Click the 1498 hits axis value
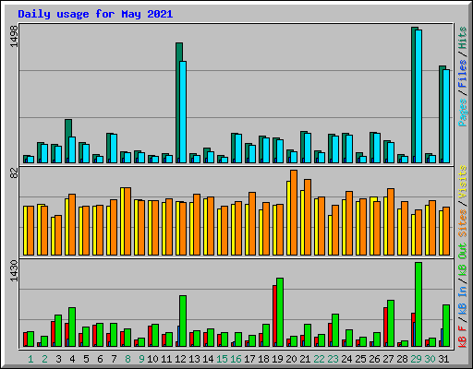The height and width of the screenshot is (369, 473). point(14,36)
